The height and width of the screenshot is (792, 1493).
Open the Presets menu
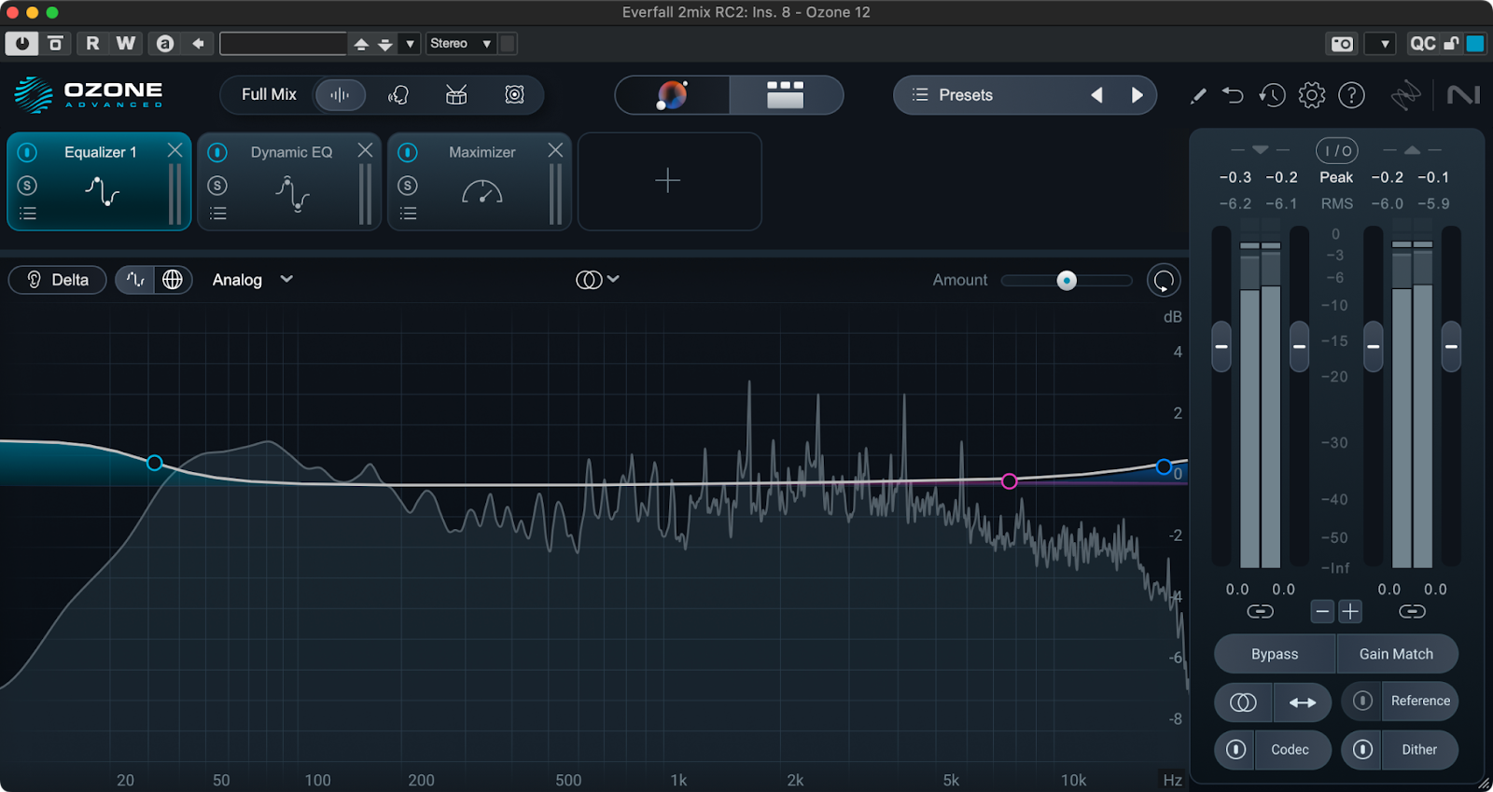pyautogui.click(x=966, y=95)
